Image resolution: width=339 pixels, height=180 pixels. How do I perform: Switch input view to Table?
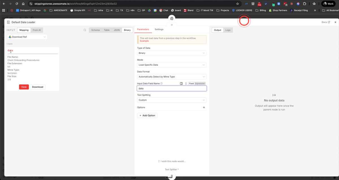(107, 30)
